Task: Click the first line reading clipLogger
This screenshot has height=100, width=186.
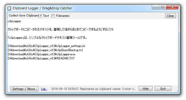Action: (x=14, y=21)
